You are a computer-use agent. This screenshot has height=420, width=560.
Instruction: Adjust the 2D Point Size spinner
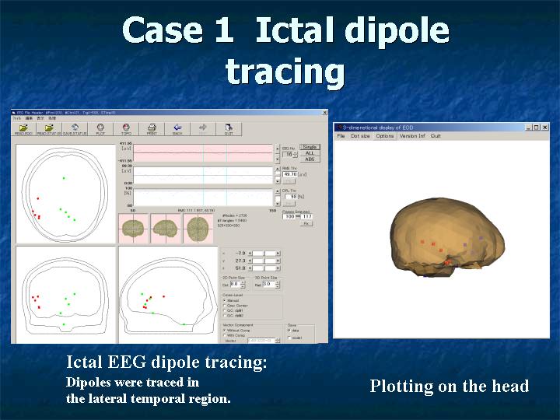pos(243,285)
